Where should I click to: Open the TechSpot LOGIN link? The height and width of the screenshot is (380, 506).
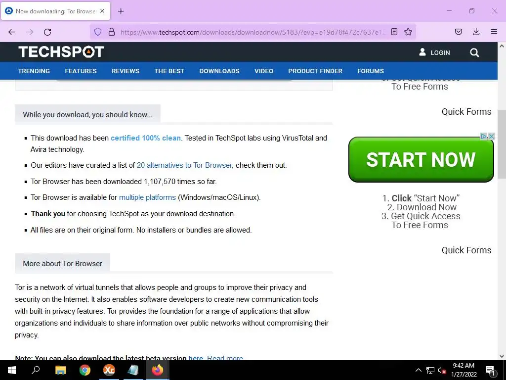pos(434,52)
